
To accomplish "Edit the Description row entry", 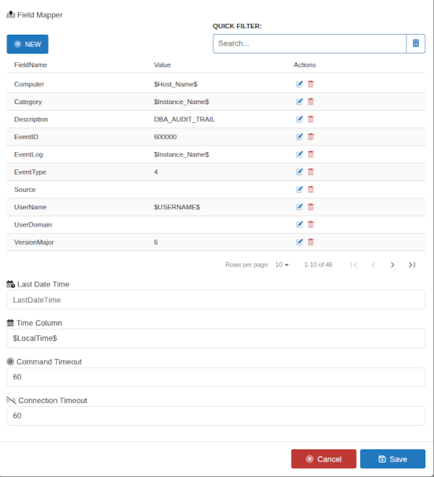I will click(x=299, y=119).
